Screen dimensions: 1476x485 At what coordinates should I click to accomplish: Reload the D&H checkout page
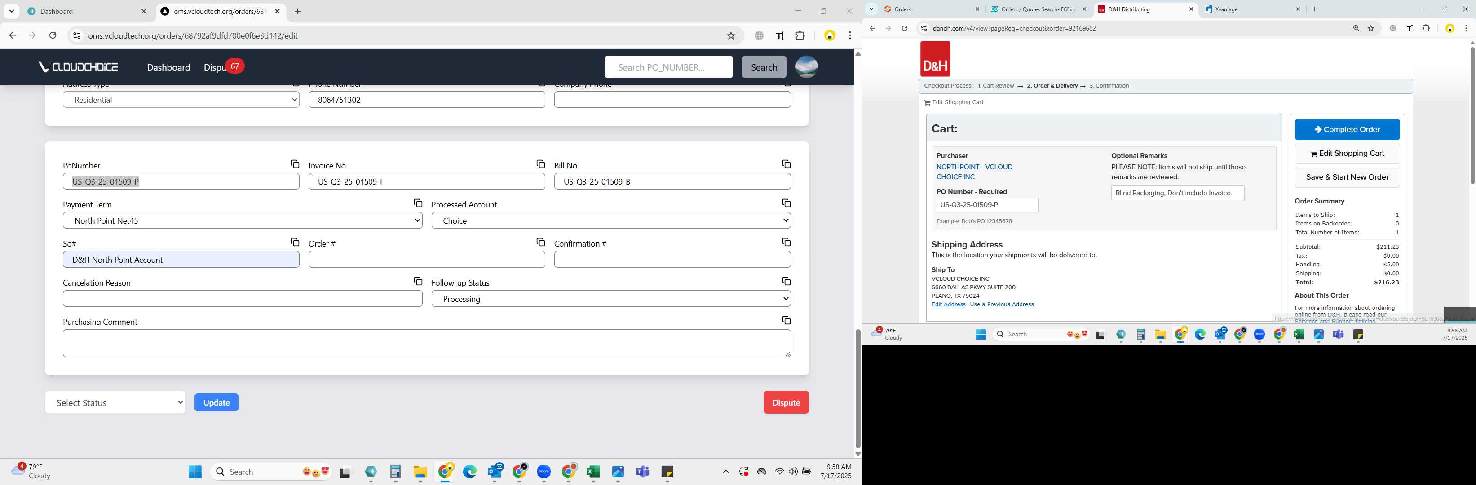click(x=904, y=28)
